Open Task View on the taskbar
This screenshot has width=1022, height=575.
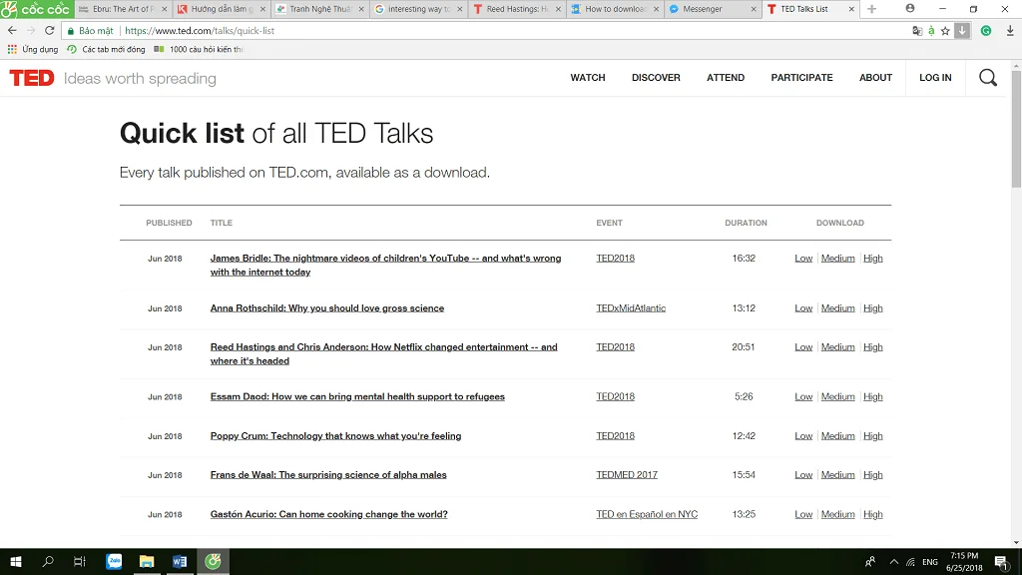point(80,561)
